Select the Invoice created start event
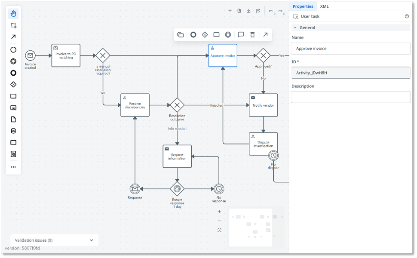417x258 pixels. pos(30,55)
